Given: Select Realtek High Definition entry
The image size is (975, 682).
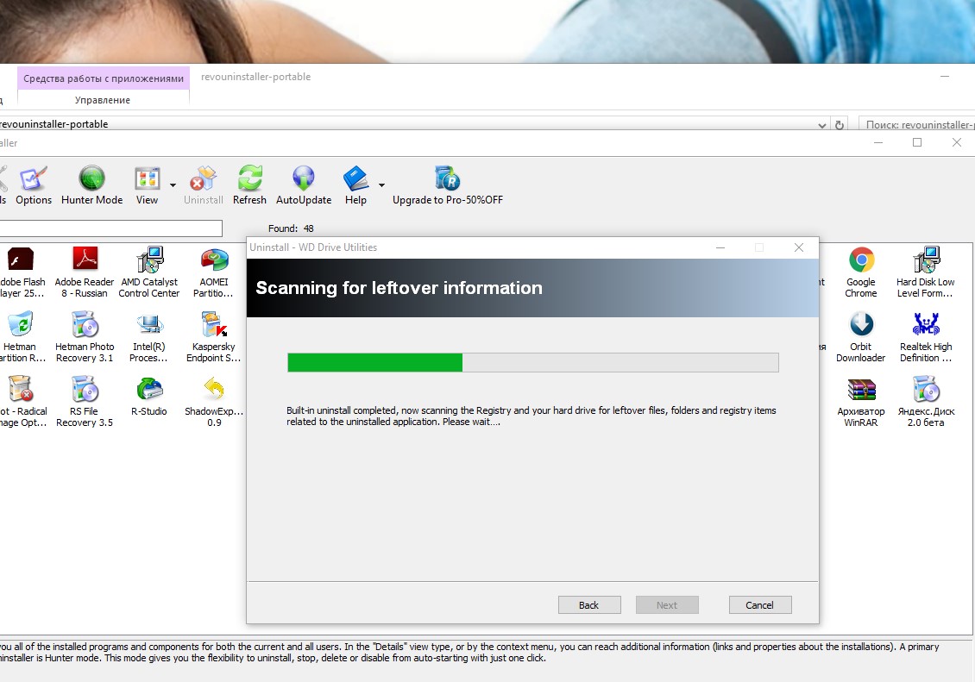Looking at the screenshot, I should [x=925, y=336].
